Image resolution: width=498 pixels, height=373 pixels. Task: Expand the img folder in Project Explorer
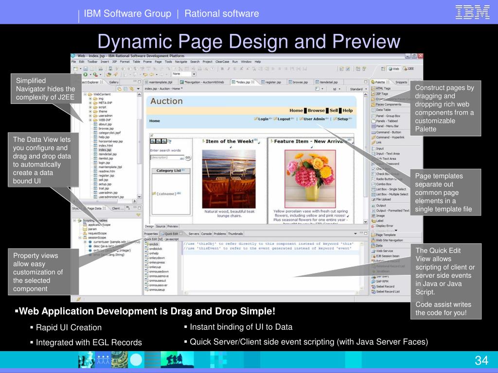(x=90, y=99)
